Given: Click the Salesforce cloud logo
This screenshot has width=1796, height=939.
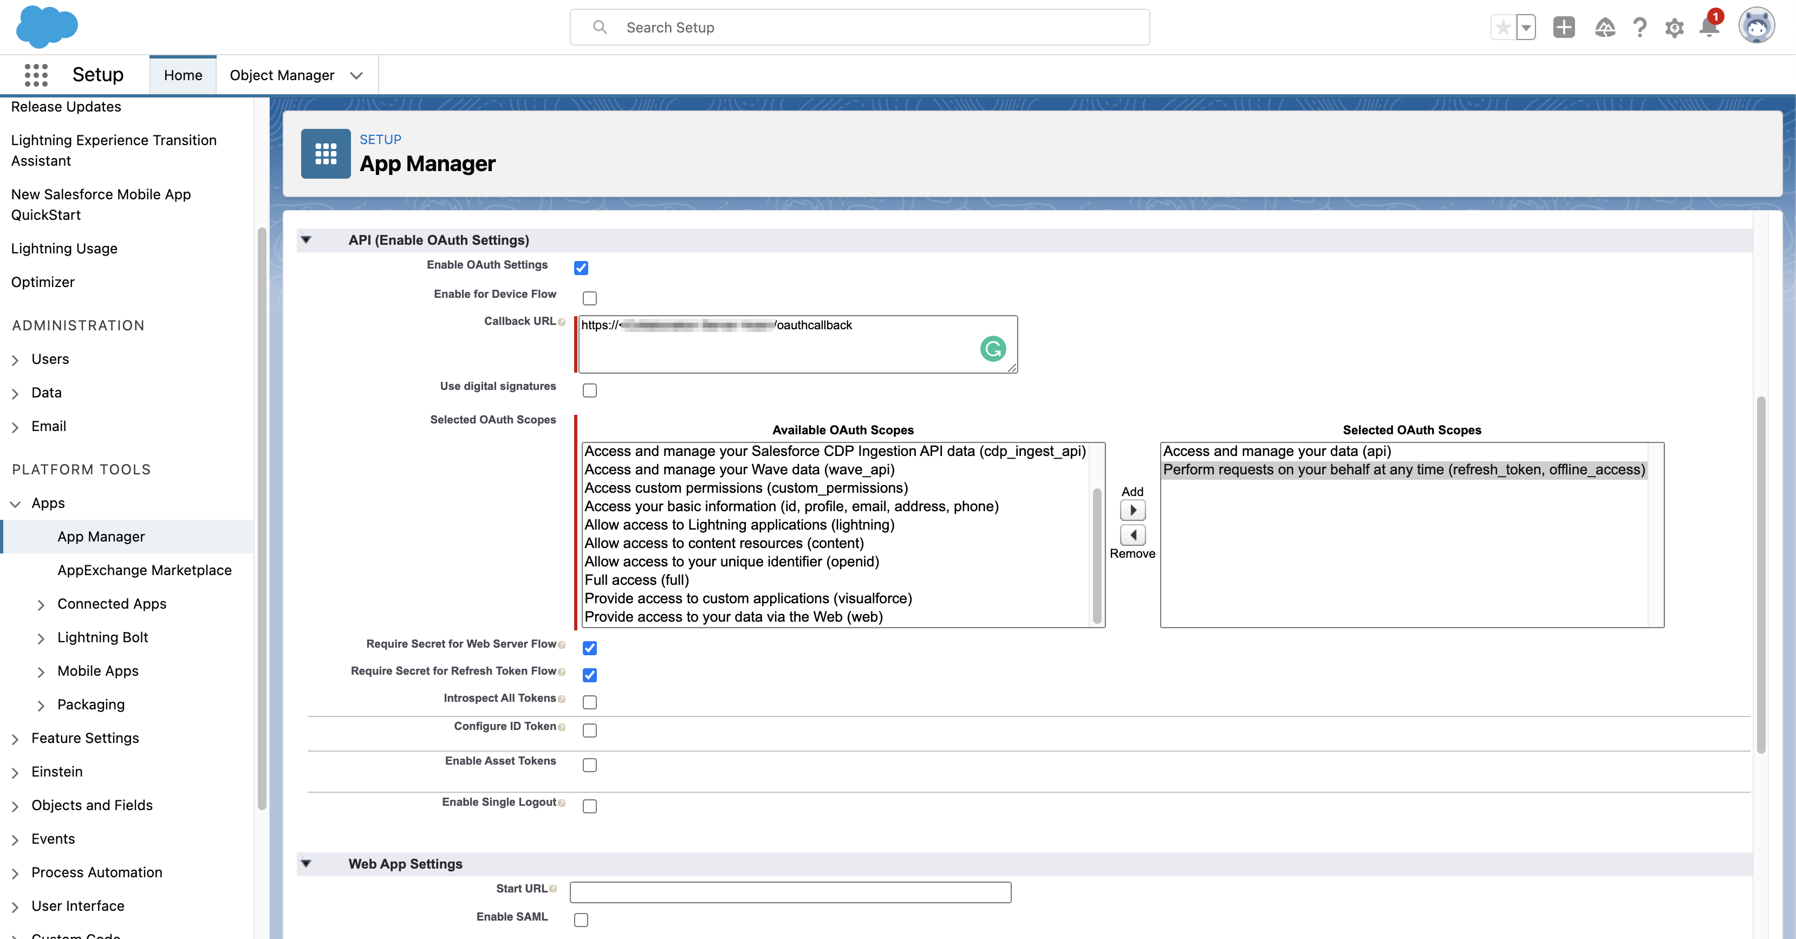Looking at the screenshot, I should [47, 27].
